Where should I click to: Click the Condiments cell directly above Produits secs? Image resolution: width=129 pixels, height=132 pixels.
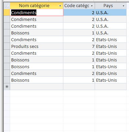[37, 39]
